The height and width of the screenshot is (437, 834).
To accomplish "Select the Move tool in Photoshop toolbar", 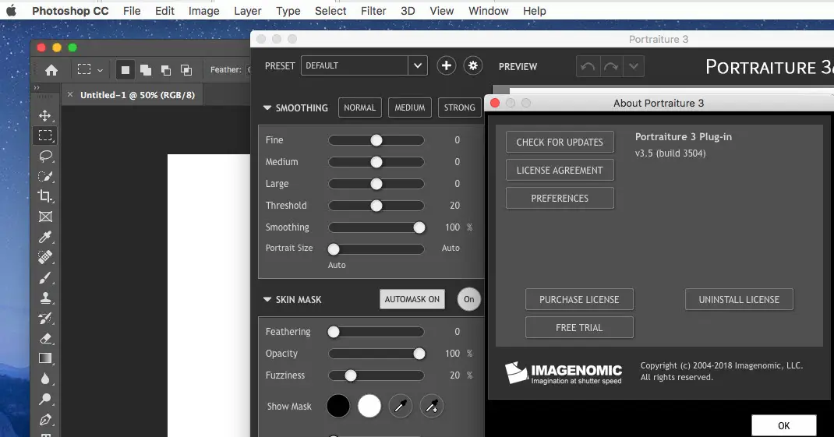I will pos(45,115).
